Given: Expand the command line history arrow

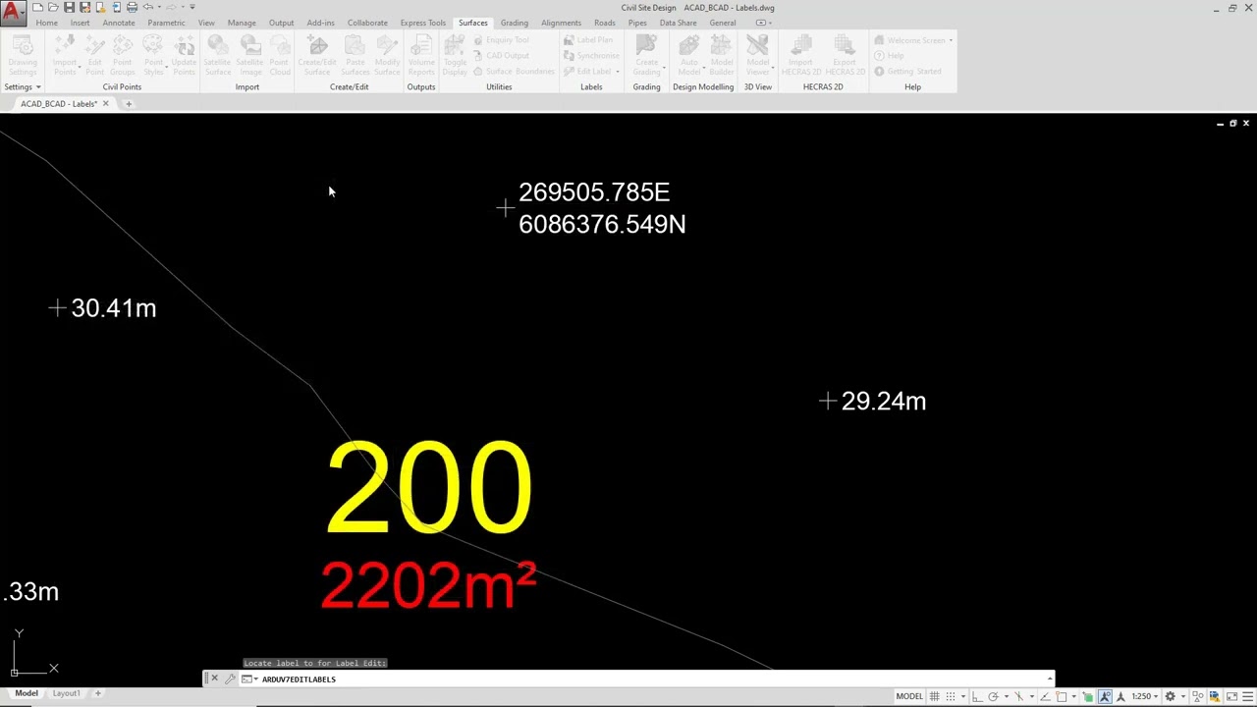Looking at the screenshot, I should click(1050, 679).
